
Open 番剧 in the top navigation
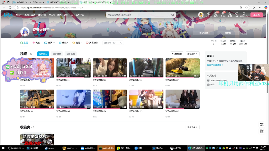click(27, 15)
